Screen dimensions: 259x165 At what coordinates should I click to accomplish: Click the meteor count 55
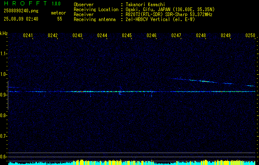60,19
